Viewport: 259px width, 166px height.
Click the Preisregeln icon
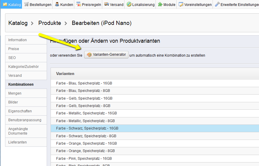tap(79, 4)
